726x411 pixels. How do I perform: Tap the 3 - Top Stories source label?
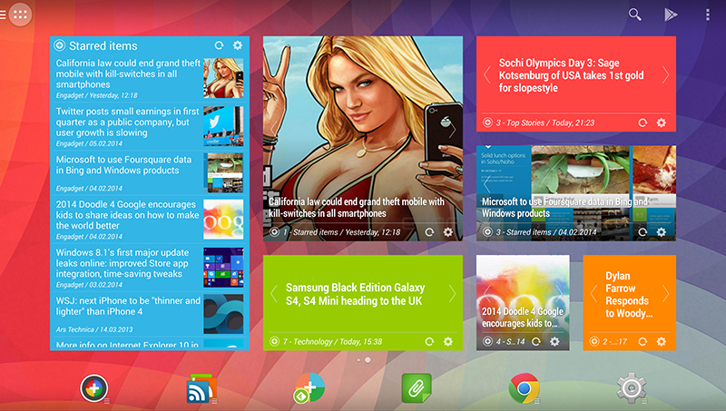(545, 122)
